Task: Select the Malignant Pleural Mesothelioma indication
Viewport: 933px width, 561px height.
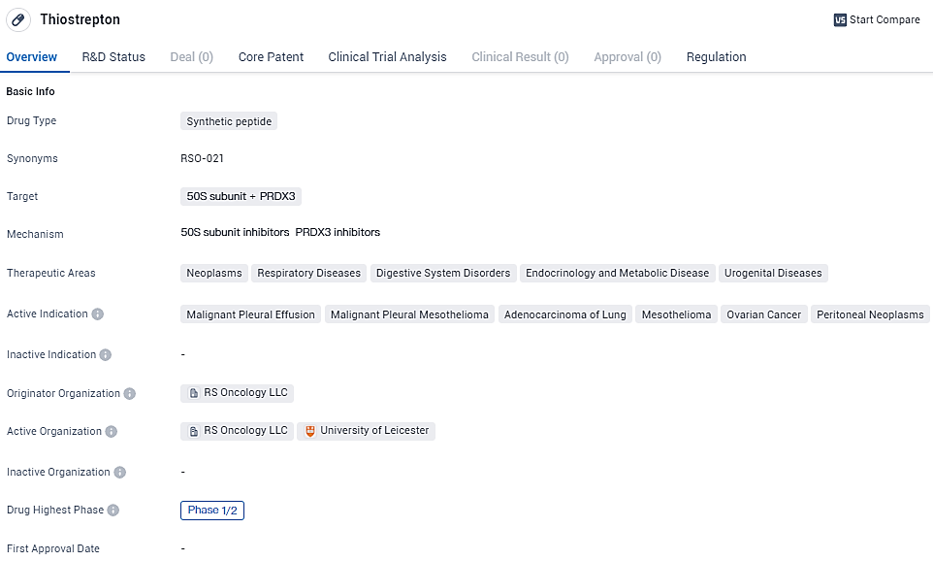Action: pyautogui.click(x=409, y=314)
